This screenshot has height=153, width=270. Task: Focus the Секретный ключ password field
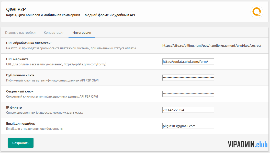coord(188,94)
